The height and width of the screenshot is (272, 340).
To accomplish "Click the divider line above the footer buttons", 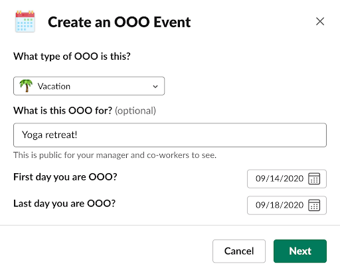I will pyautogui.click(x=170, y=225).
